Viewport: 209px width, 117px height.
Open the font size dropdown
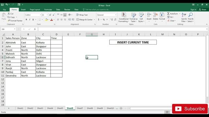point(47,15)
